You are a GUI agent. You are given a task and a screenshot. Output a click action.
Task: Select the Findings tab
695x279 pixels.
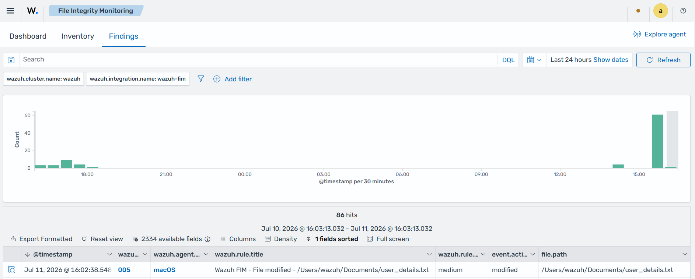pos(123,36)
